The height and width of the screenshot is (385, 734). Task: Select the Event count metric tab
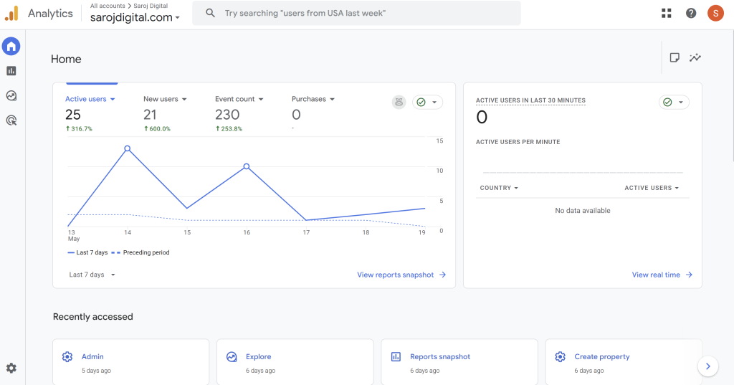click(239, 99)
